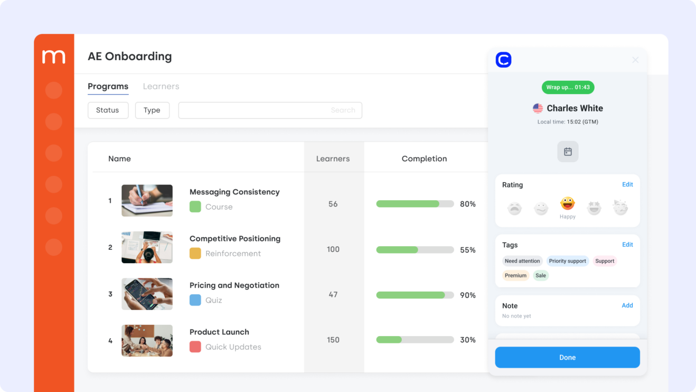Switch to the Learners tab

[161, 86]
